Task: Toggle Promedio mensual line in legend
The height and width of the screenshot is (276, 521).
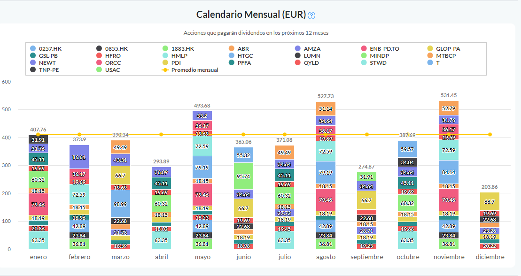Action: pos(194,70)
